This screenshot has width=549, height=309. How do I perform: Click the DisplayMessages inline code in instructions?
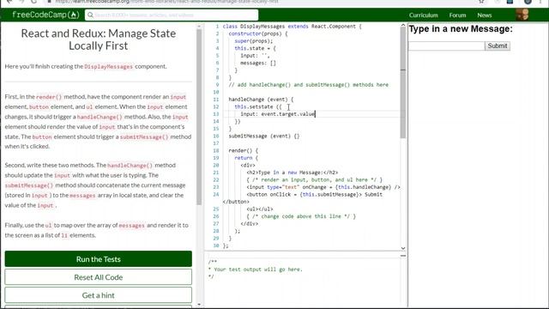(x=109, y=67)
